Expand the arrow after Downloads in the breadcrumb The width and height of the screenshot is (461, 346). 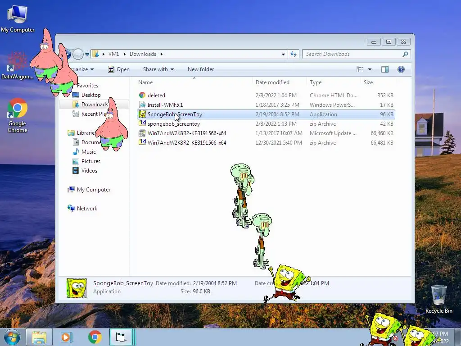[x=162, y=54]
